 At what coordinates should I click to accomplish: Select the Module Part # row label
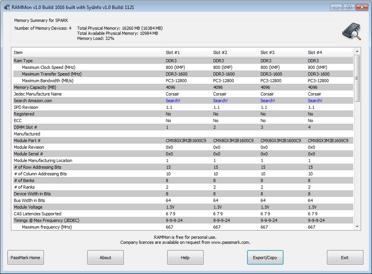click(27, 141)
